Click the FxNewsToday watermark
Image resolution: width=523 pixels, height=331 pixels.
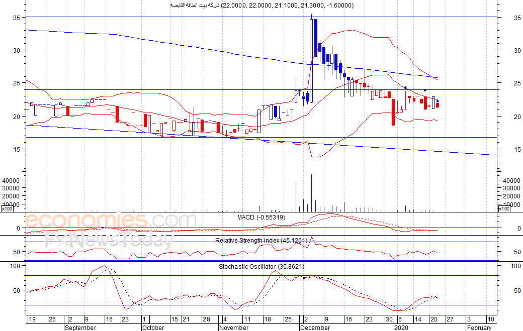(108, 241)
